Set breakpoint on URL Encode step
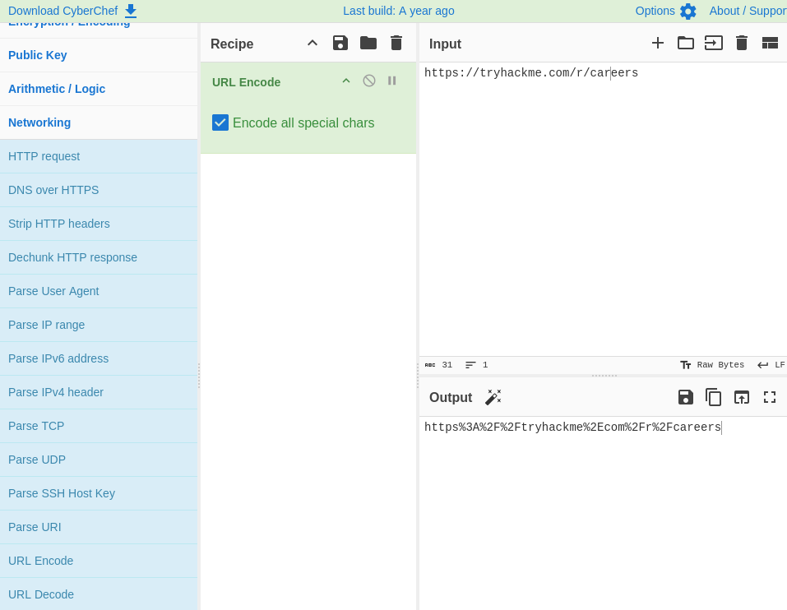This screenshot has height=610, width=787. click(x=392, y=81)
